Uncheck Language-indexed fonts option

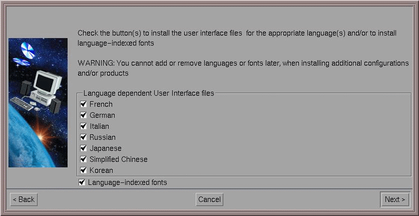[82, 182]
